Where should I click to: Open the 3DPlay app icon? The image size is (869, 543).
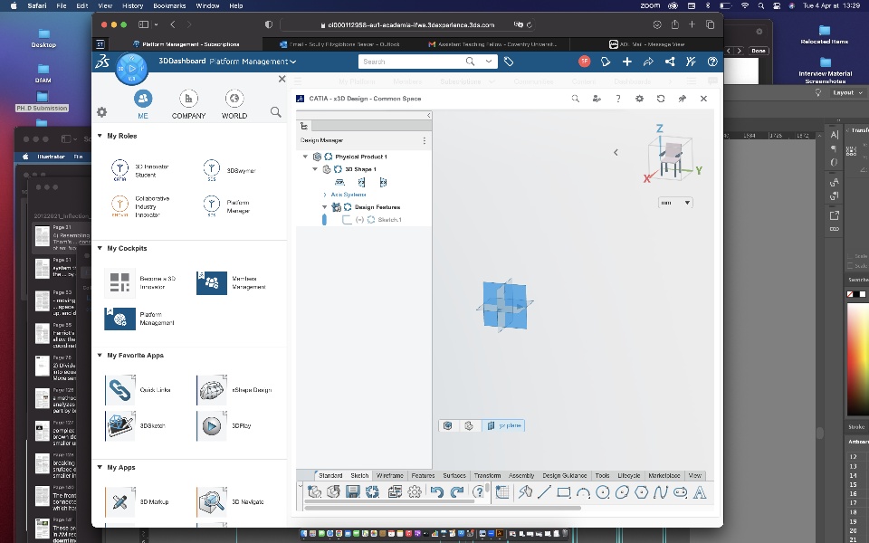click(x=212, y=426)
